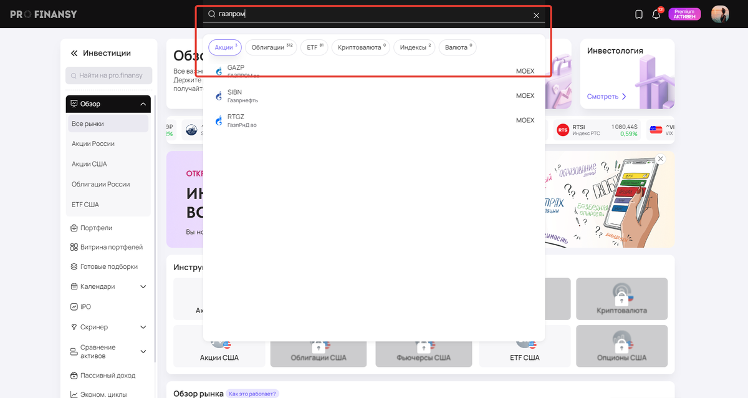Select Все рынки in sidebar
Screen dimensions: 748x398
click(108, 124)
